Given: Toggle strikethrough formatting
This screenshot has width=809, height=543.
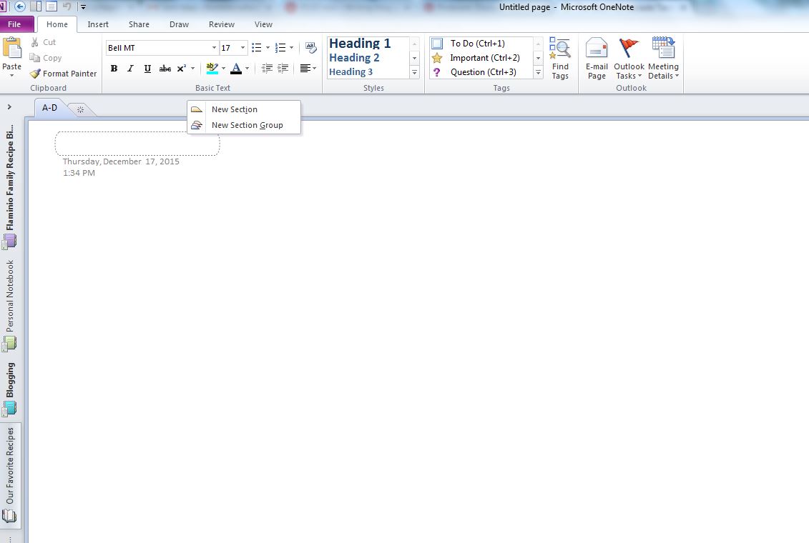Looking at the screenshot, I should click(165, 69).
